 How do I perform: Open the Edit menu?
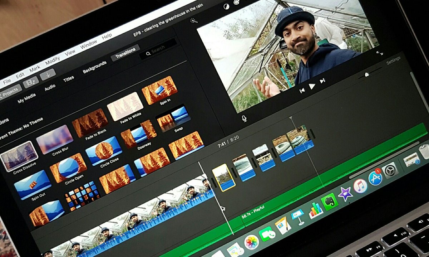[x=20, y=76]
